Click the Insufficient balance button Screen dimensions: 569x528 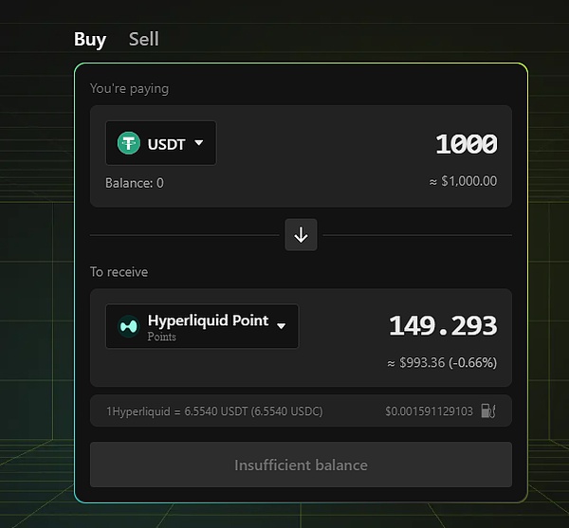coord(301,464)
